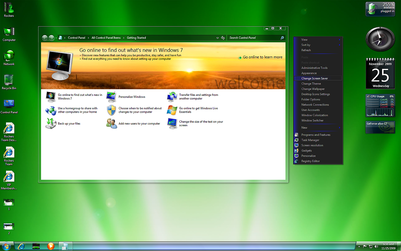Image resolution: width=401 pixels, height=251 pixels.
Task: Open the VIP Membersh... desktop shortcut
Action: click(x=9, y=180)
